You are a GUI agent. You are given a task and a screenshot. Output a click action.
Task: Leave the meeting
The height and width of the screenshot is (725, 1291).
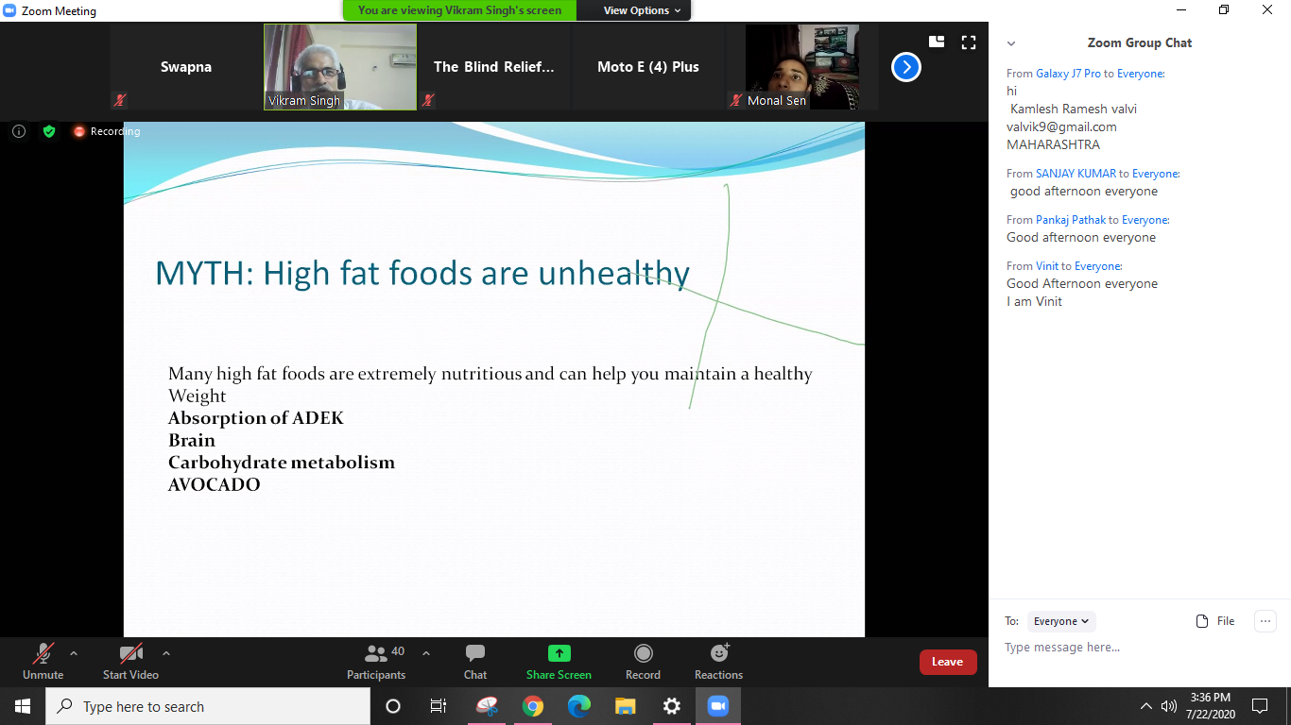pos(948,662)
